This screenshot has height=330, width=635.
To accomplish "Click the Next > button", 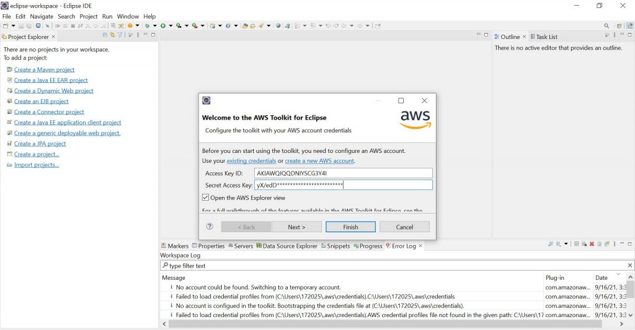I will pos(296,227).
